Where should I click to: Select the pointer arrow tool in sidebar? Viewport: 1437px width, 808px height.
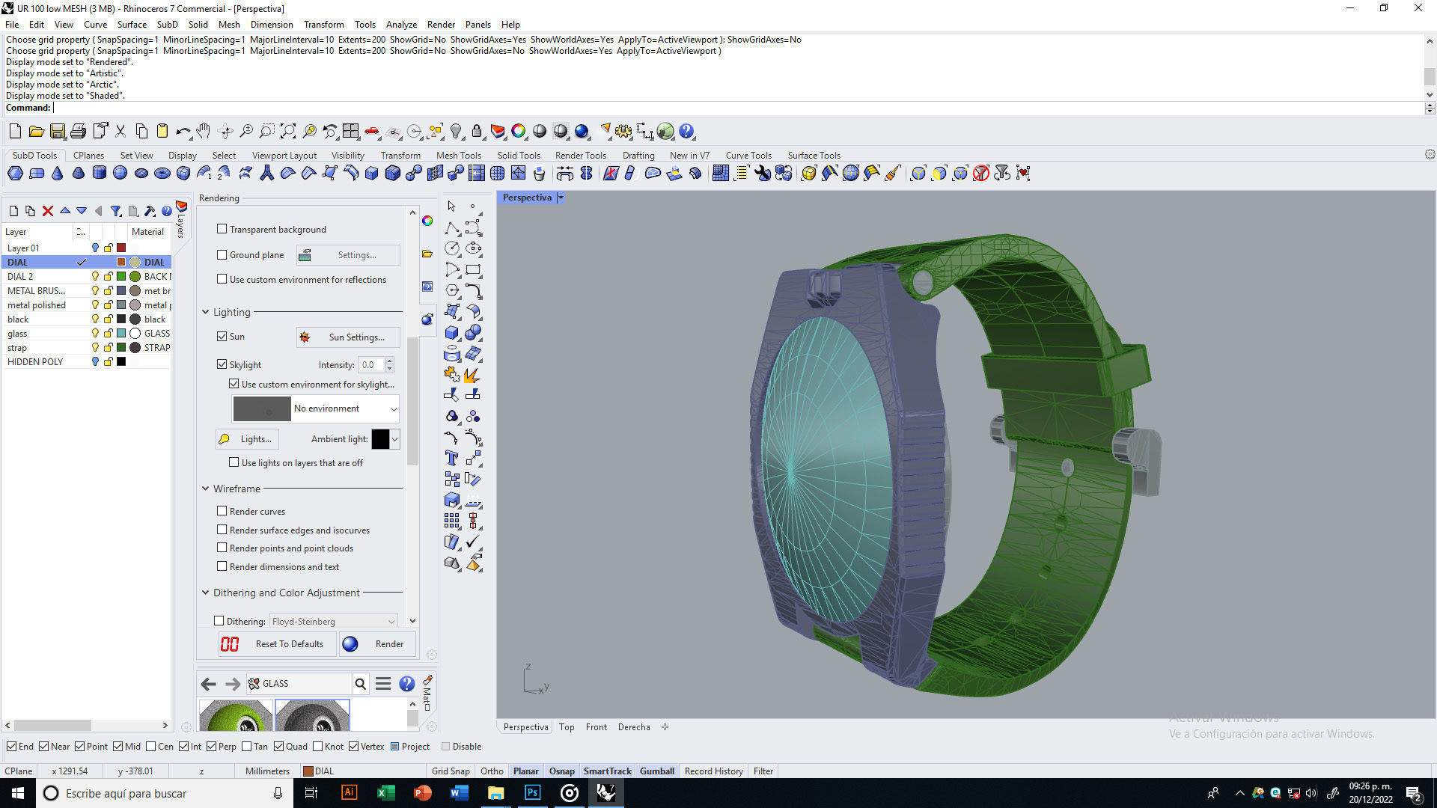tap(451, 206)
